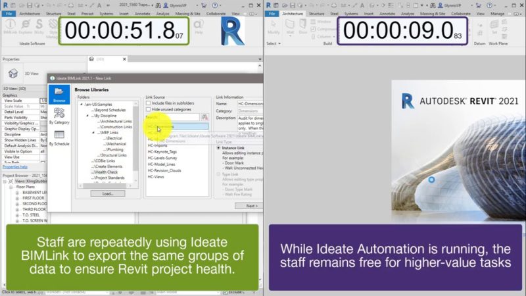Viewport: 526px width, 296px height.
Task: Enable Include files in subfolders checkbox
Action: tap(149, 103)
